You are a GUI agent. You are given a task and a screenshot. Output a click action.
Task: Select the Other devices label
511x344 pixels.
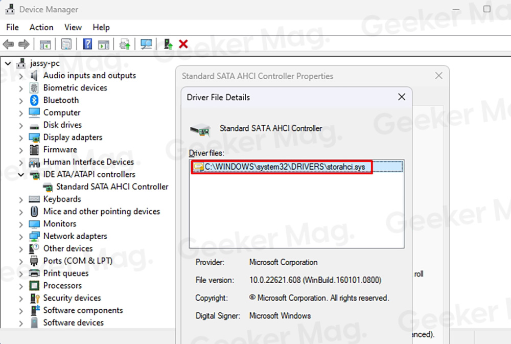68,248
